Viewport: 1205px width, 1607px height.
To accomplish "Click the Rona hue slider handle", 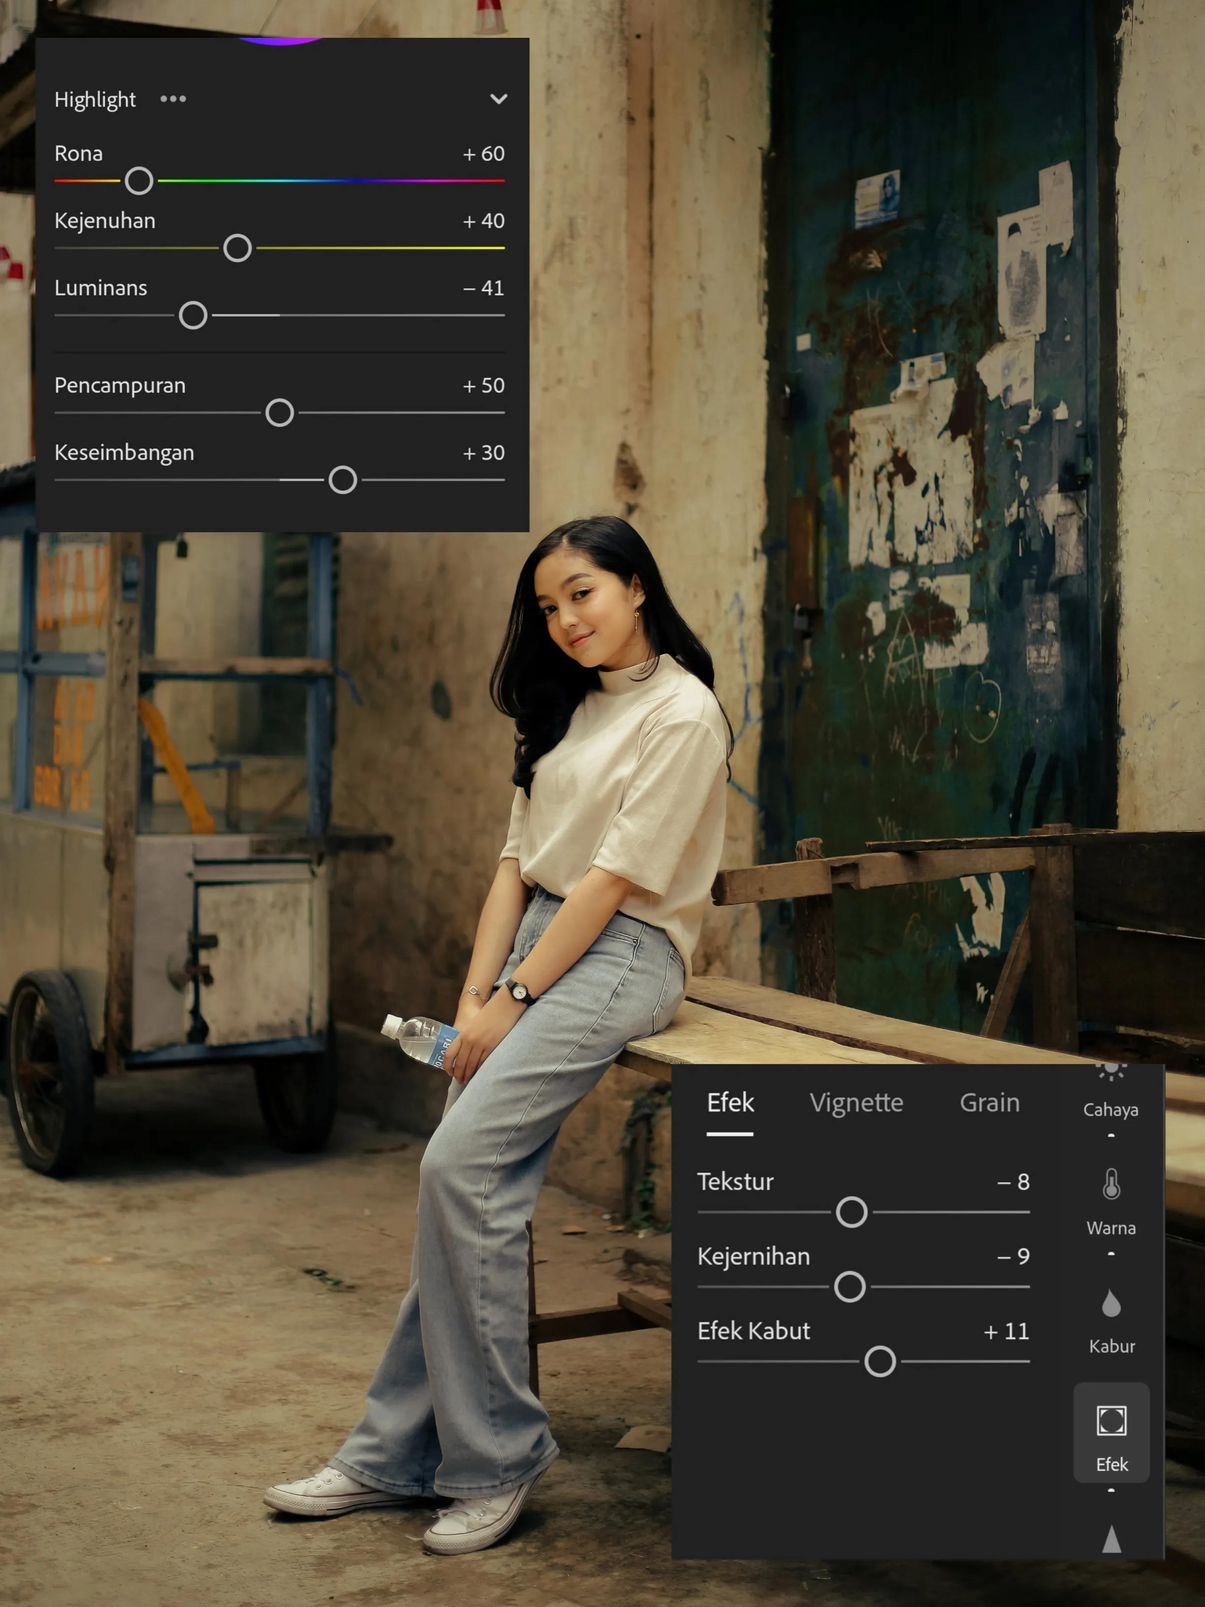I will 139,181.
